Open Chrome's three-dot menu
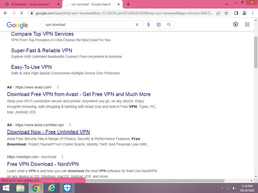This screenshot has height=193, width=258. click(x=252, y=13)
